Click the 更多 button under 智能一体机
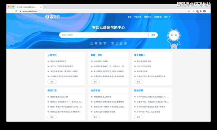 pyautogui.click(x=95, y=82)
